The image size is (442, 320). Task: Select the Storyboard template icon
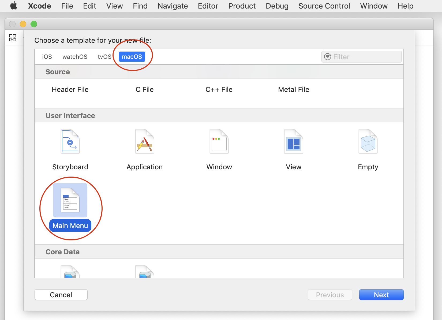[x=70, y=141]
